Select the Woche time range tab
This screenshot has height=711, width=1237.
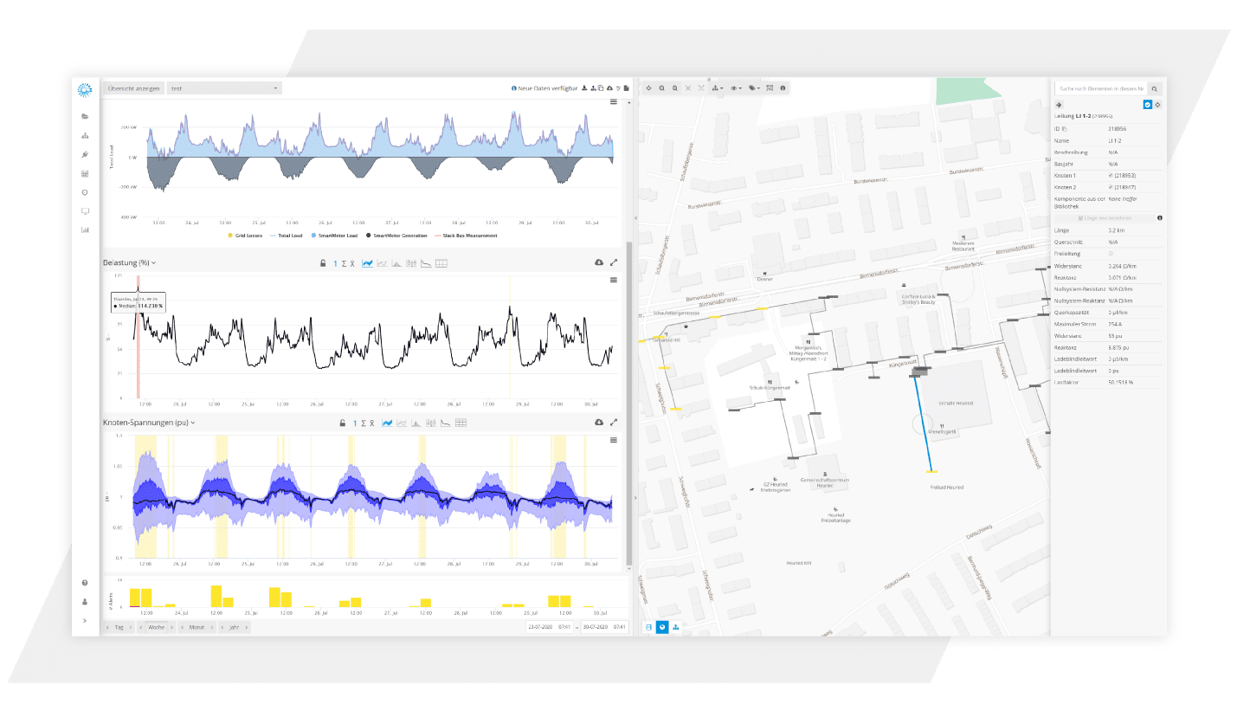[156, 627]
